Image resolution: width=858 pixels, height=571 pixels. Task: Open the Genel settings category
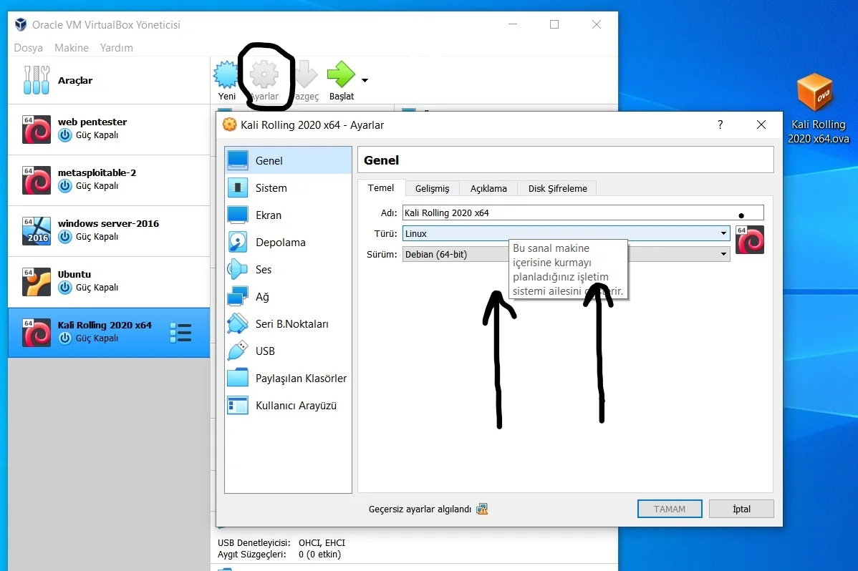point(288,161)
